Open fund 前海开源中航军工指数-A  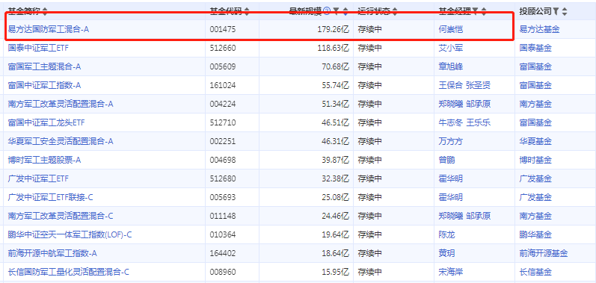click(52, 253)
